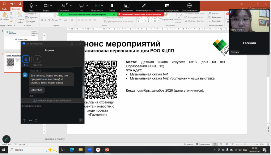Attach file icon in chat
Viewport: 271px width, 155px height.
(x=36, y=120)
